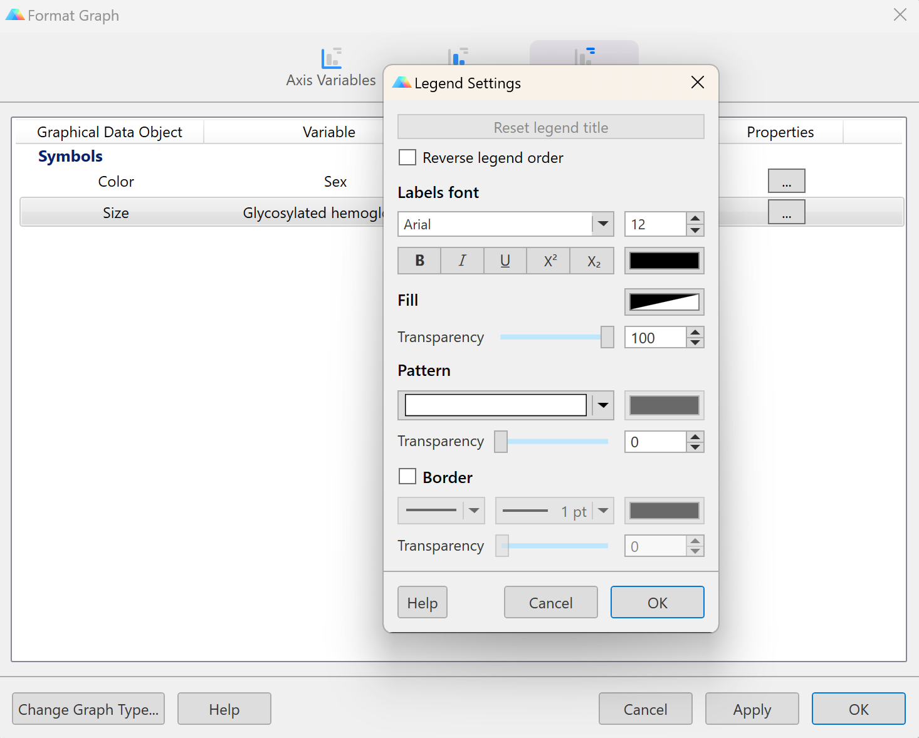Screen dimensions: 919x738
Task: Enable Reverse legend order checkbox
Action: click(407, 157)
